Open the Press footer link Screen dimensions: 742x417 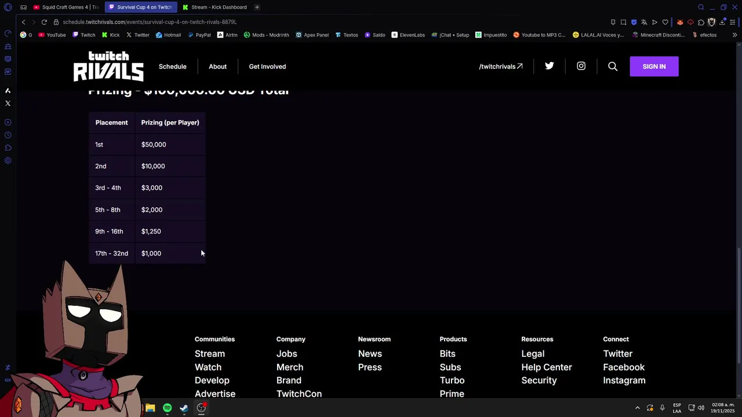[370, 367]
